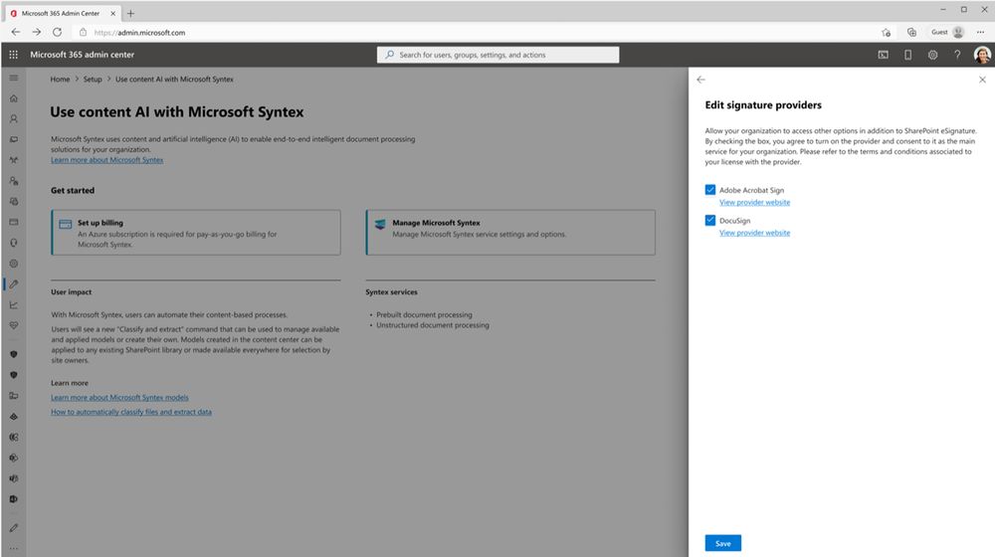Collapse the navigation hamburger menu
995x557 pixels.
tap(13, 78)
